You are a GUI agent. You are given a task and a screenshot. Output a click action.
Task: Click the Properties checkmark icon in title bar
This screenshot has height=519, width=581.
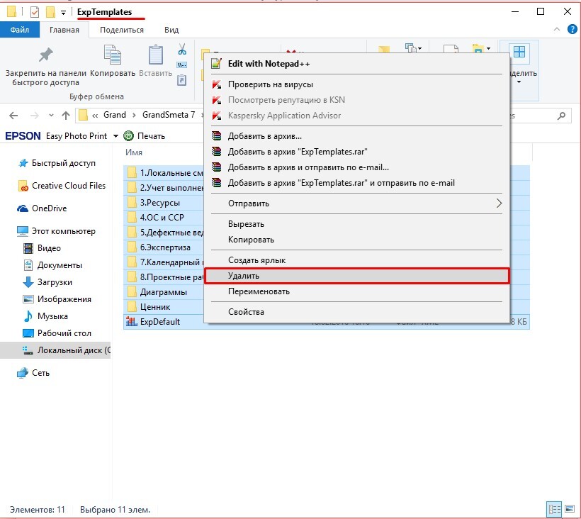pyautogui.click(x=35, y=12)
